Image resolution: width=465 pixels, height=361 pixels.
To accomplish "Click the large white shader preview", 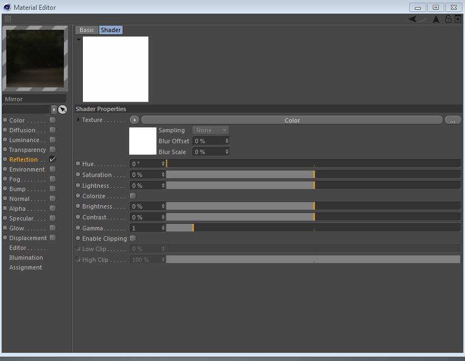I will [116, 69].
